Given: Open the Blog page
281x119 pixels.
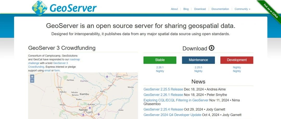Looking at the screenshot, I should [x=186, y=9].
